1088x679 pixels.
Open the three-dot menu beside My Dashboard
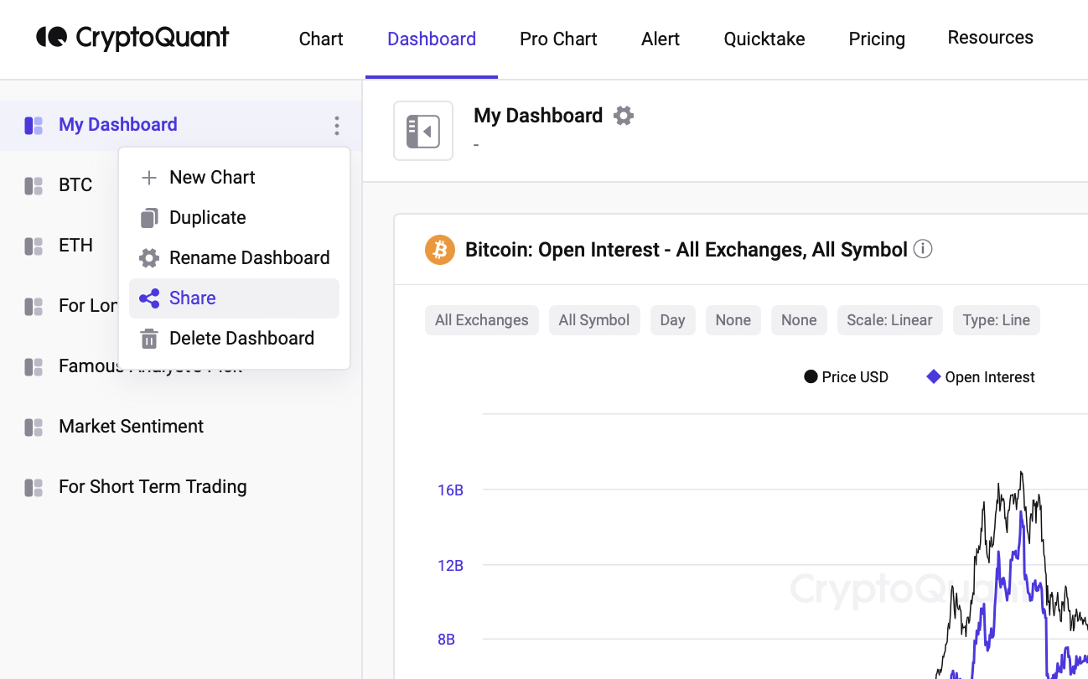pyautogui.click(x=336, y=126)
